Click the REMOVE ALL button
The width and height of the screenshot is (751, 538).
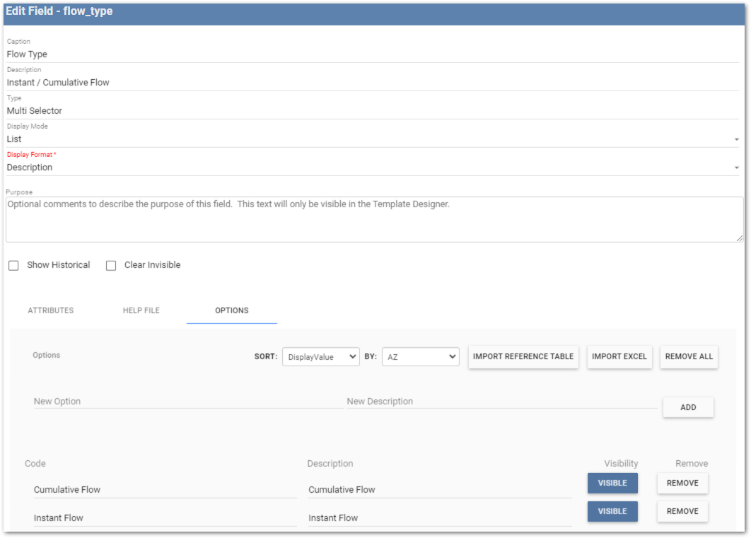689,357
